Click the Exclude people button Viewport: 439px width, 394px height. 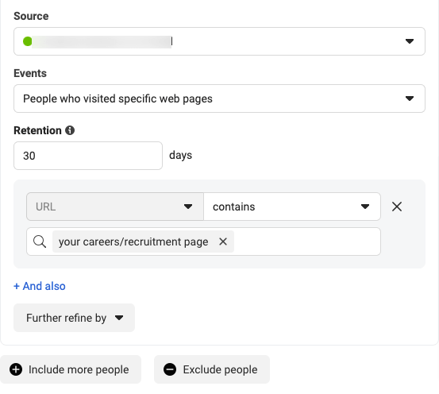(x=212, y=369)
